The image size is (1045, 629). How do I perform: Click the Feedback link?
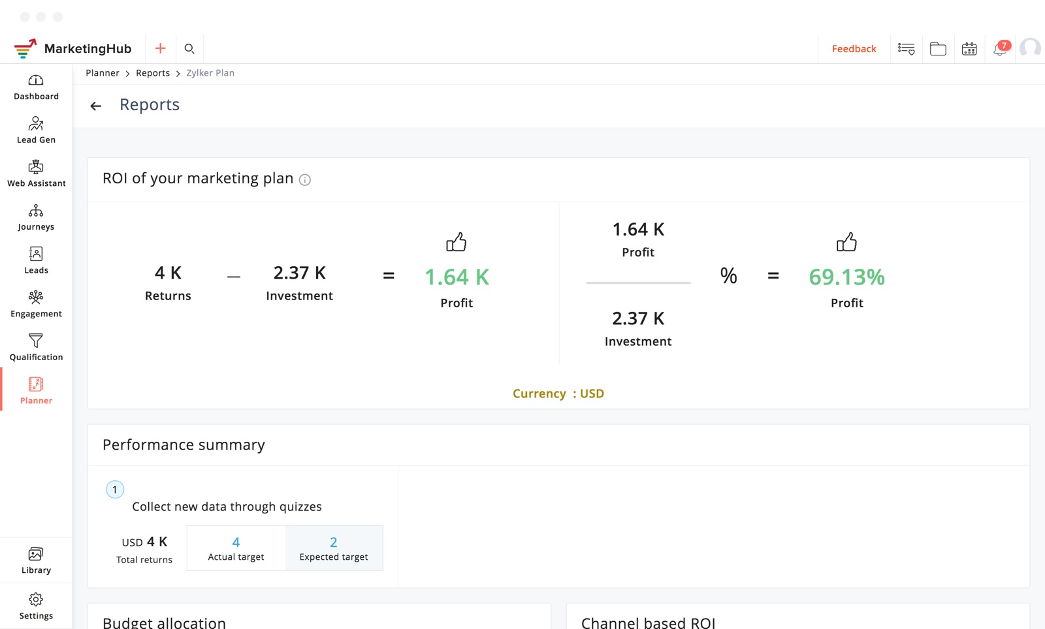pos(854,49)
